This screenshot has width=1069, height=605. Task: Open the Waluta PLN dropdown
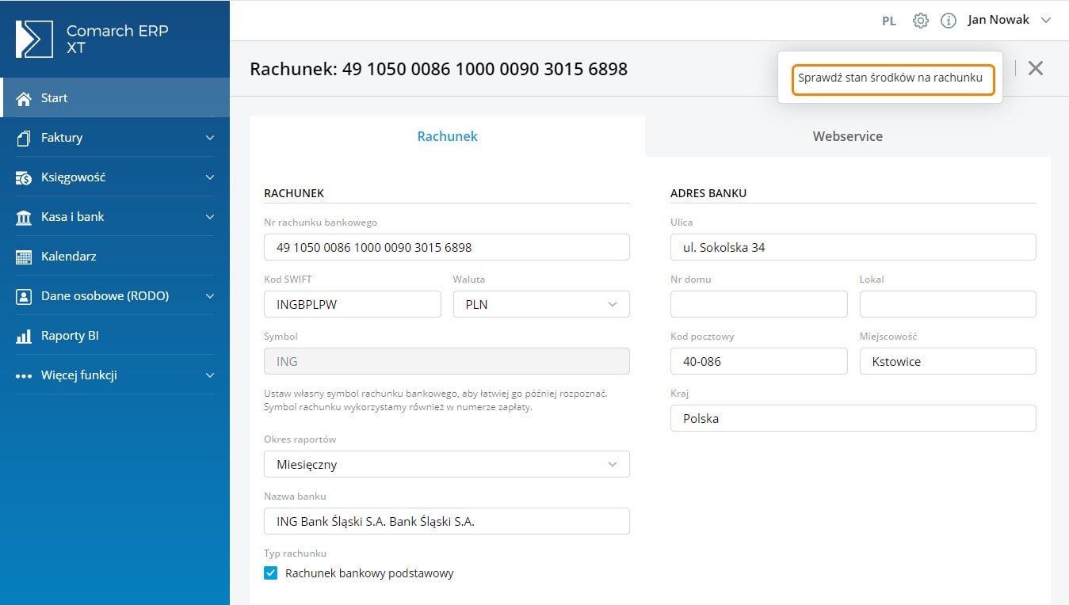(541, 304)
